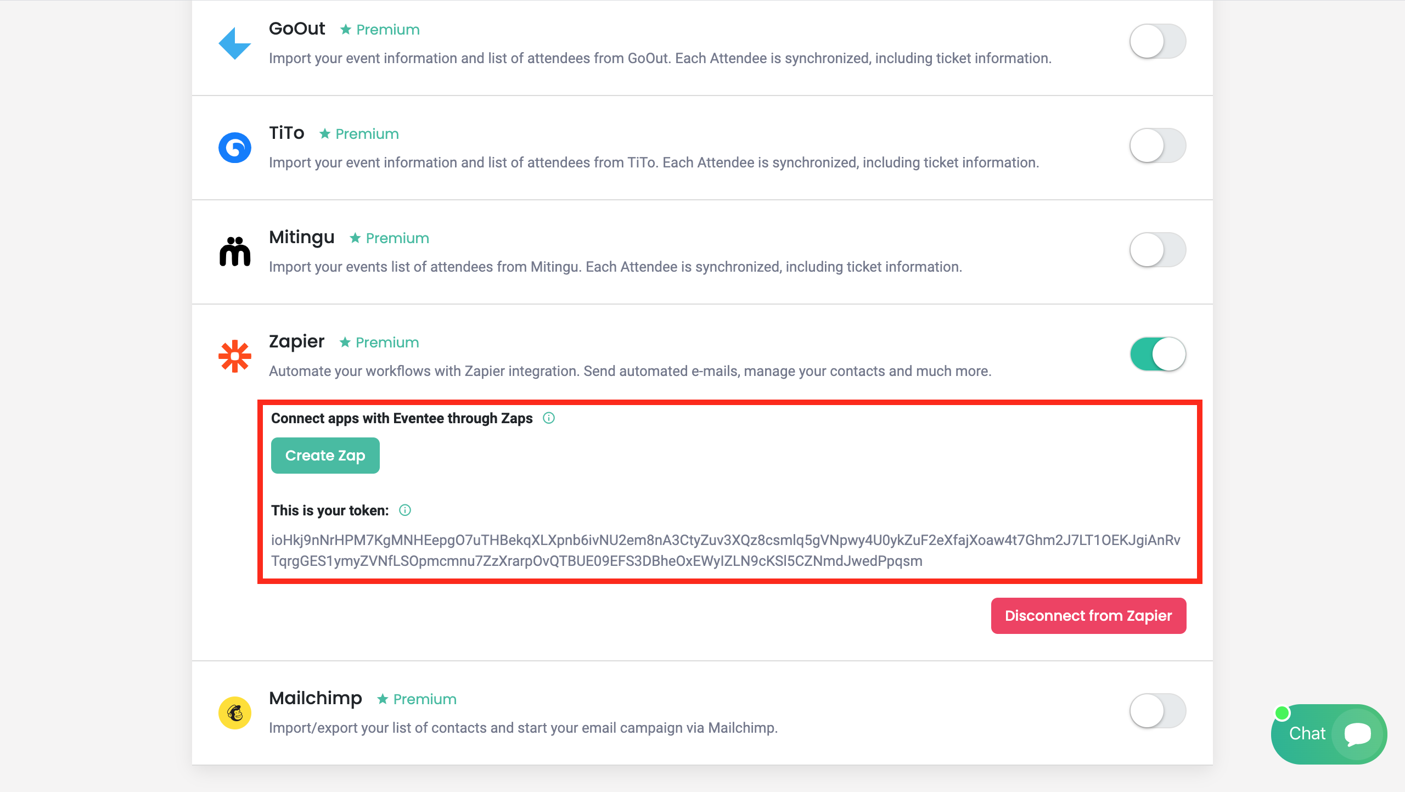Click 'Connect apps with Eventee through Zaps' heading
Image resolution: width=1405 pixels, height=792 pixels.
402,418
